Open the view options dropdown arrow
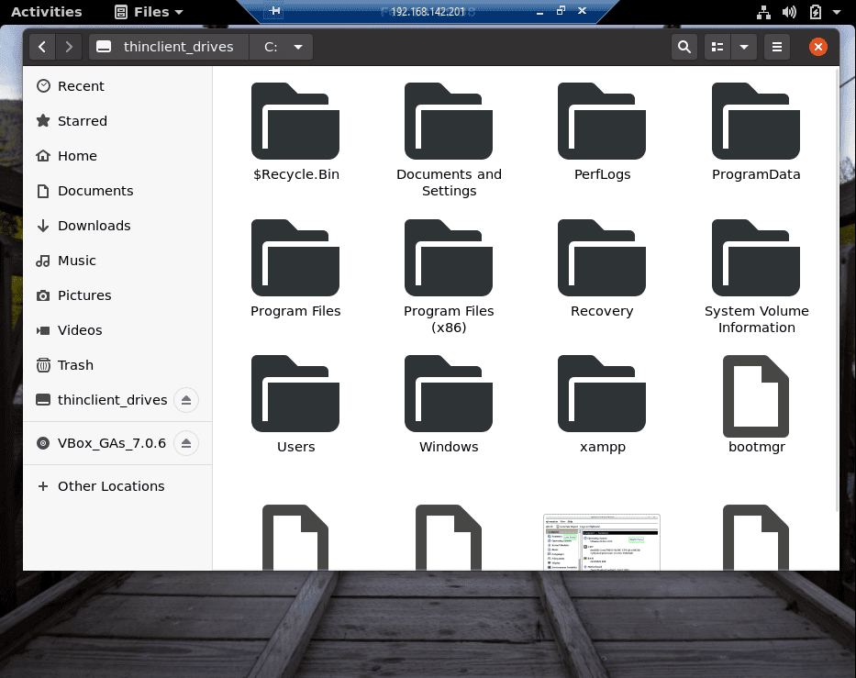The image size is (856, 678). (743, 47)
